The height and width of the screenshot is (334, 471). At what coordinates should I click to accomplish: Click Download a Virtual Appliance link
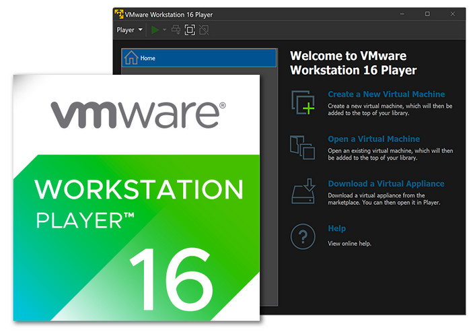pyautogui.click(x=386, y=184)
